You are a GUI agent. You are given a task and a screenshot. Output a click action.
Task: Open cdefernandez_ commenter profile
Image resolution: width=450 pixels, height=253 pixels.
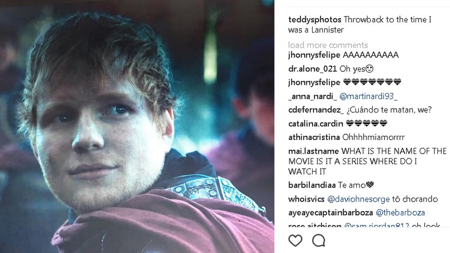[x=316, y=110]
